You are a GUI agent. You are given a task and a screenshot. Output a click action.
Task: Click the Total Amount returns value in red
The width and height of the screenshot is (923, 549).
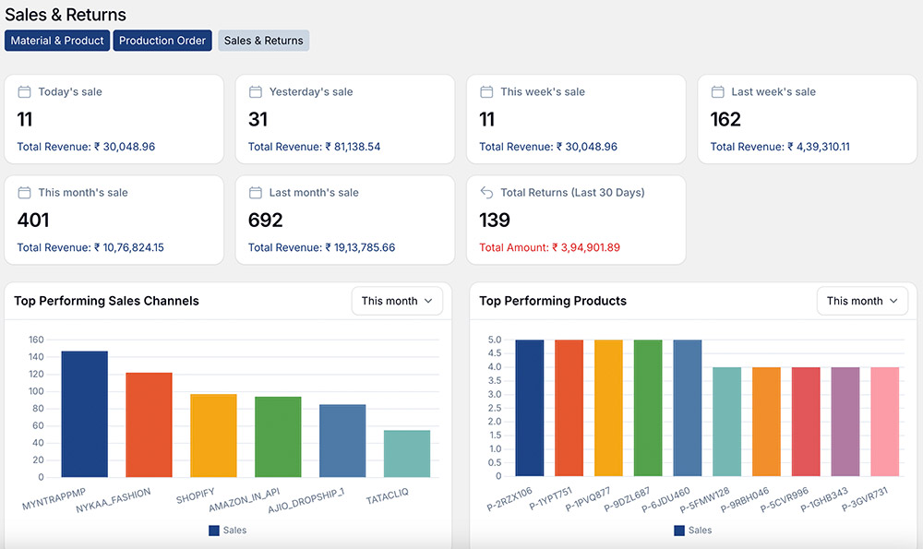coord(549,247)
